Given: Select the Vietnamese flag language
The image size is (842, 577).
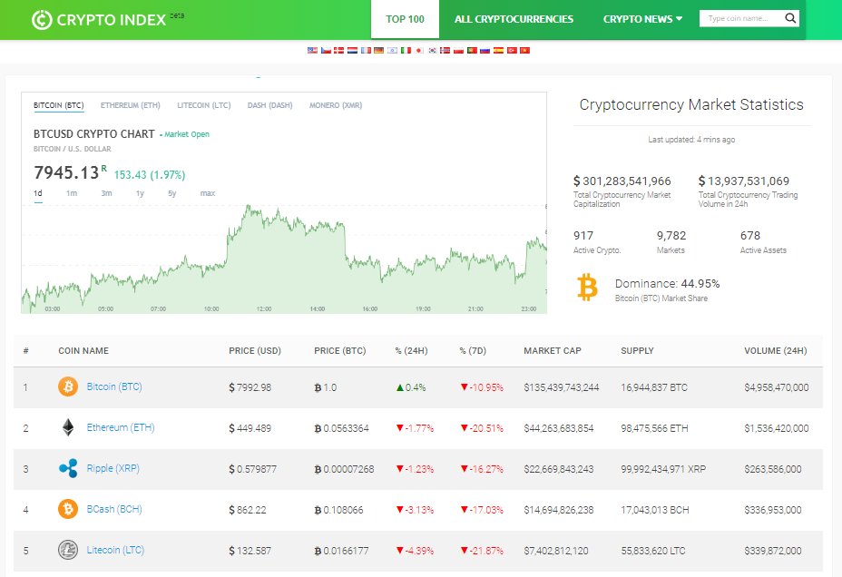Looking at the screenshot, I should pyautogui.click(x=524, y=51).
